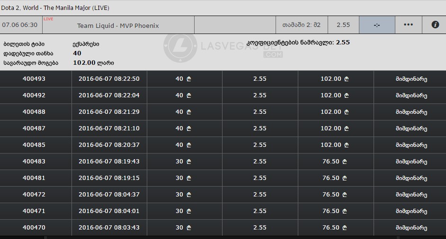
Task: Select ticket number 400483
Action: tap(34, 161)
